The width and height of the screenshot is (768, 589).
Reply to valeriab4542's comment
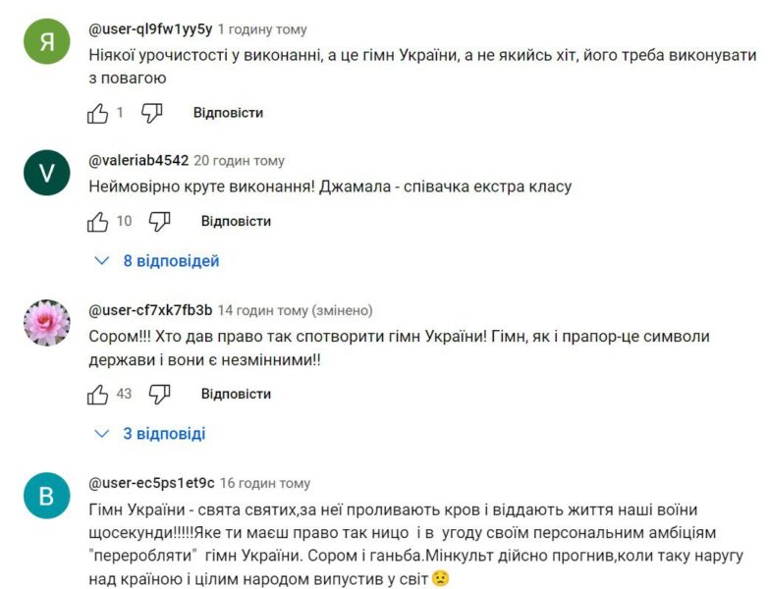[236, 222]
